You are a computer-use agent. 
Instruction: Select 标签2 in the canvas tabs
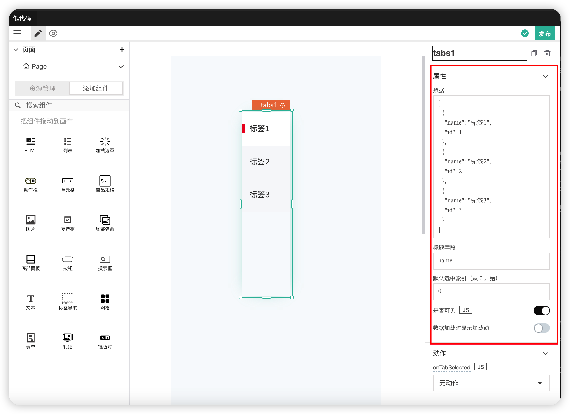(x=259, y=162)
